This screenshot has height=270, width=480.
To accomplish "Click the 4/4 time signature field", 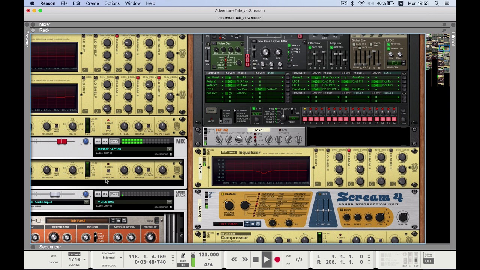I will pos(208,264).
